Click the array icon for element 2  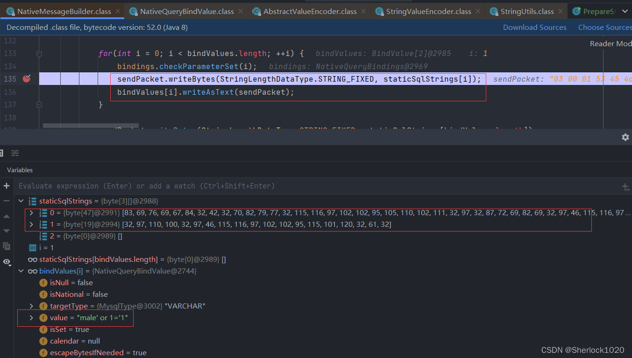click(43, 236)
